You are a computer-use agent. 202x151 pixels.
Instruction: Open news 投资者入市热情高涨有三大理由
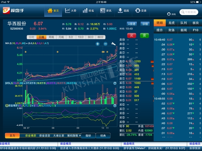point(90,148)
